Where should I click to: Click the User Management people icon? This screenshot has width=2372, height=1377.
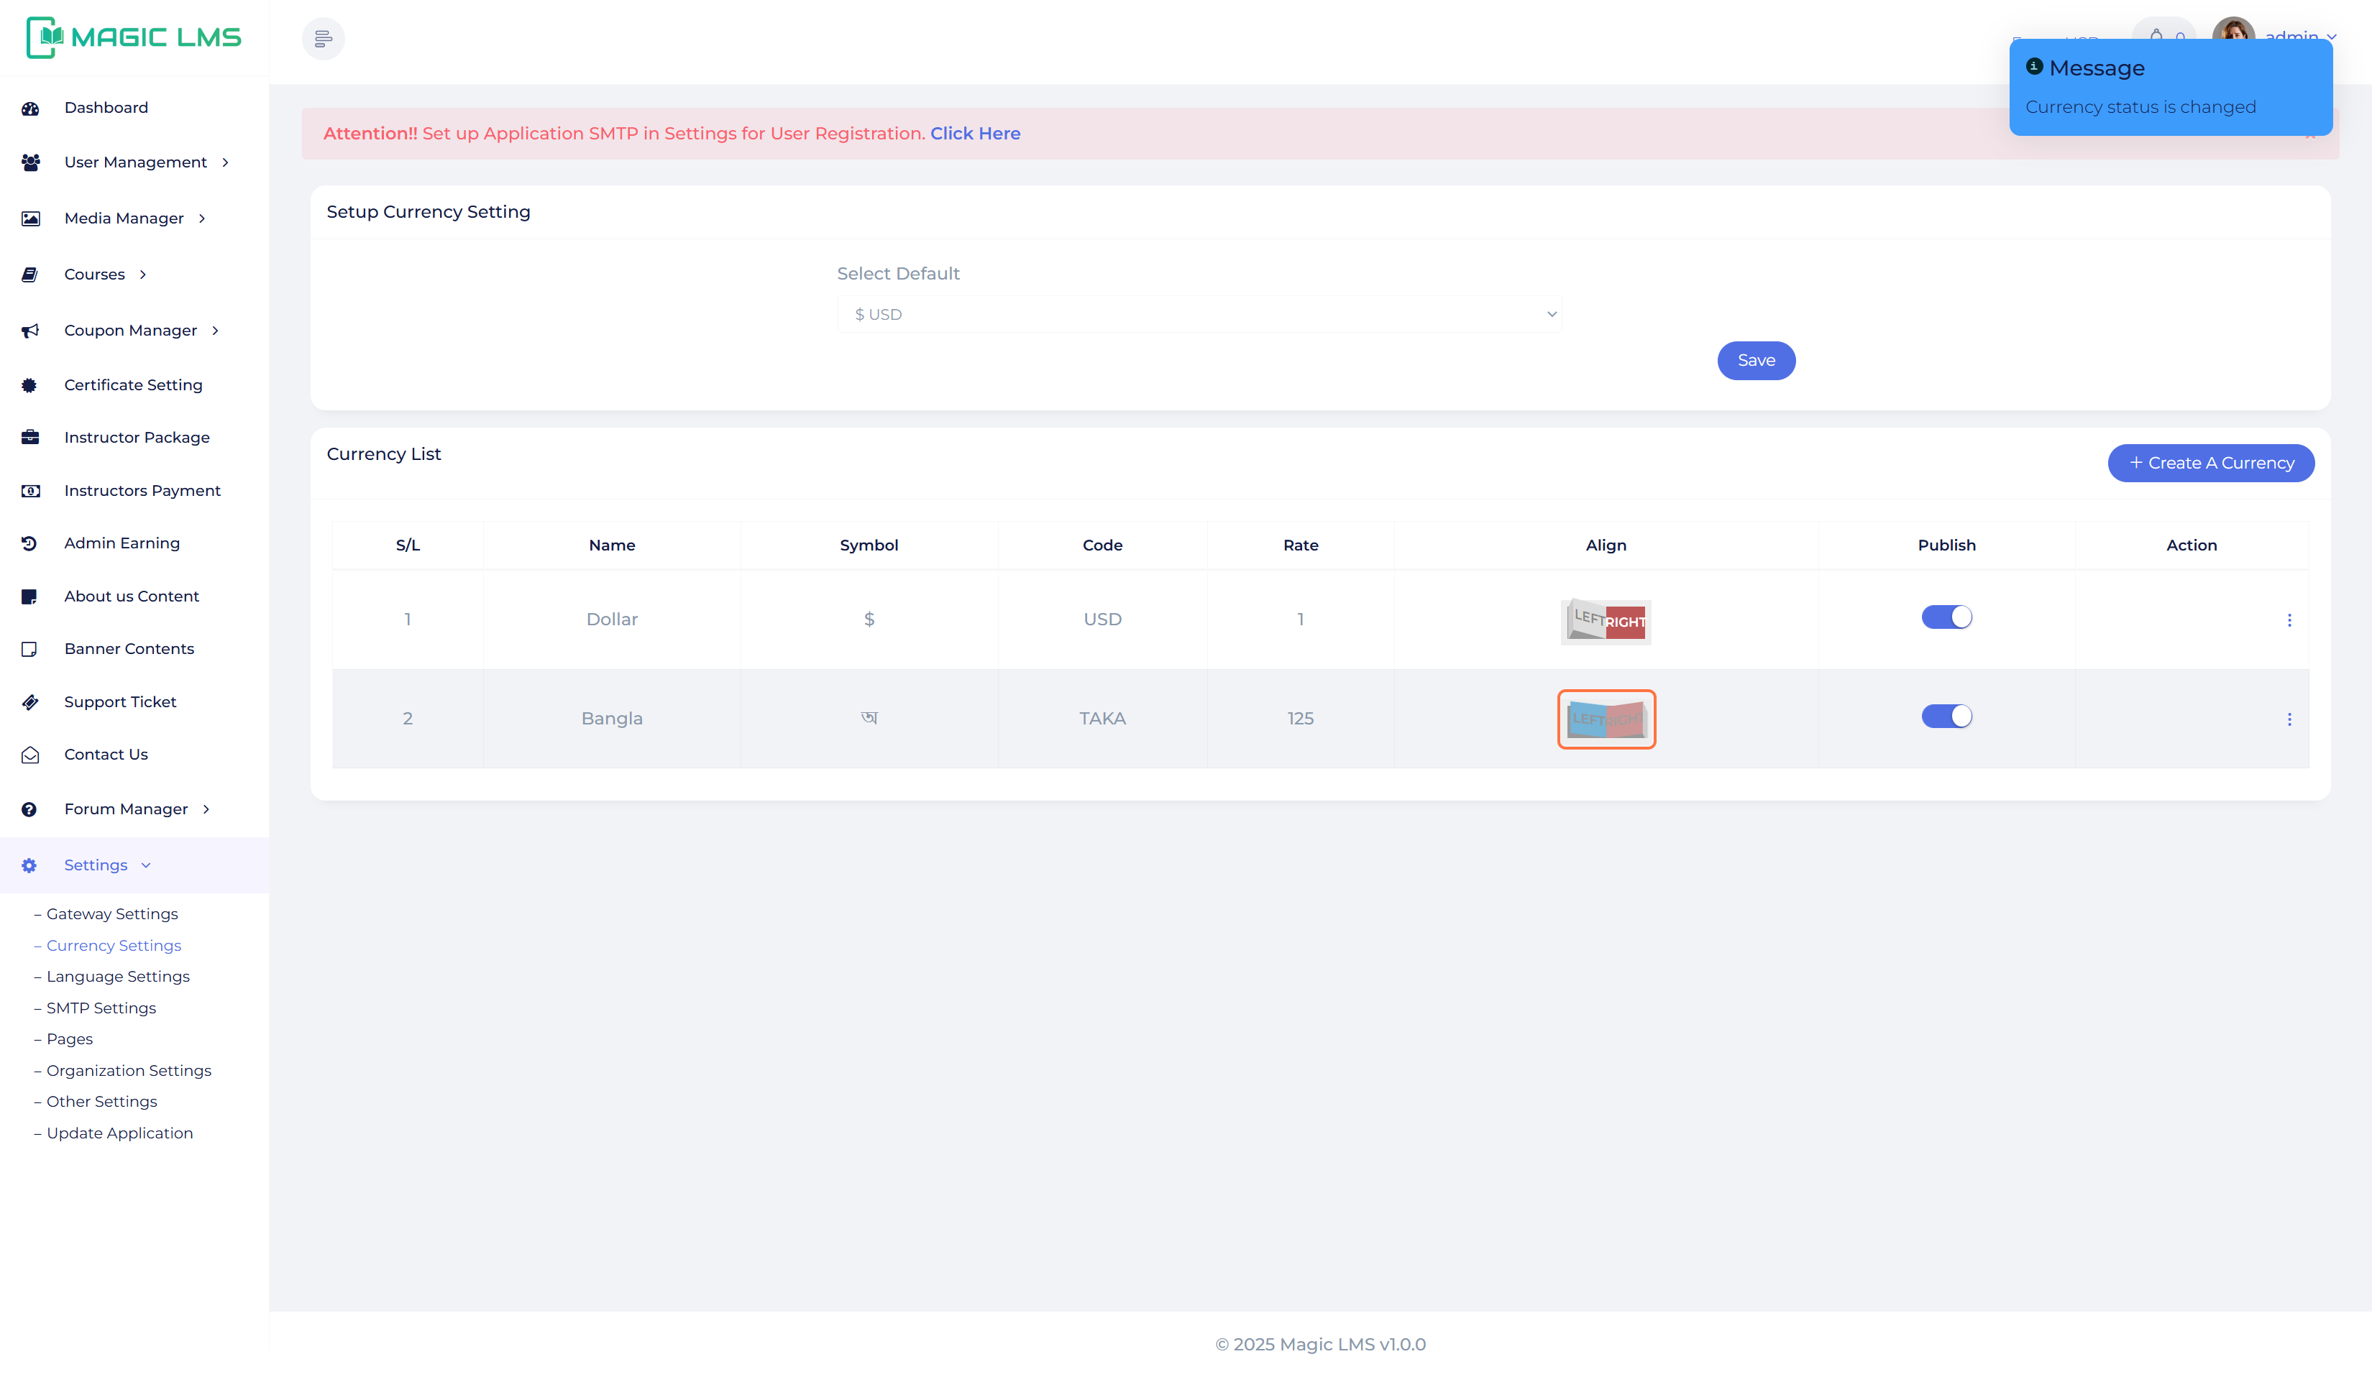pos(30,162)
